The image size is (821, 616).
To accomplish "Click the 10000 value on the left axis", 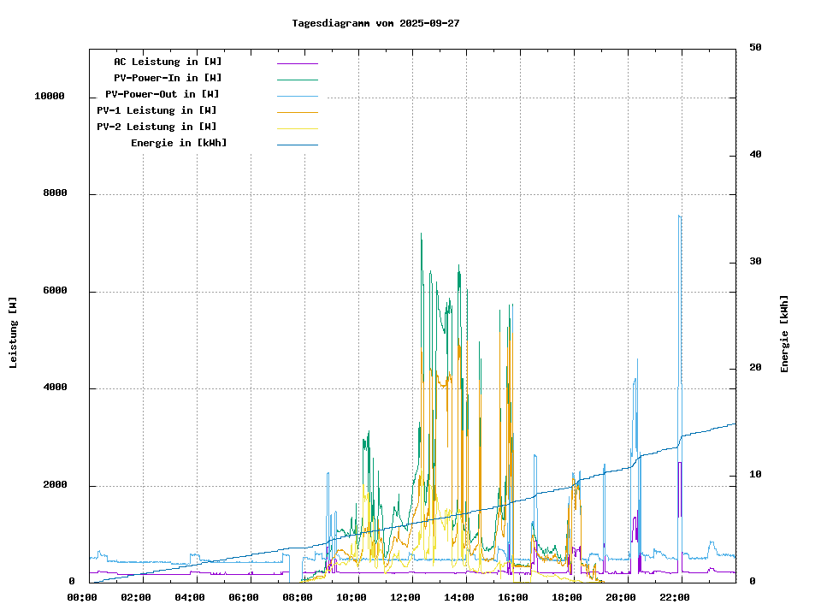I will 50,97.
